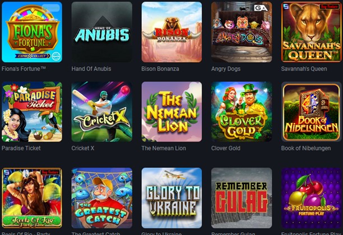The height and width of the screenshot is (235, 343).
Task: Select the Bison Bonanza slot image
Action: pyautogui.click(x=171, y=32)
